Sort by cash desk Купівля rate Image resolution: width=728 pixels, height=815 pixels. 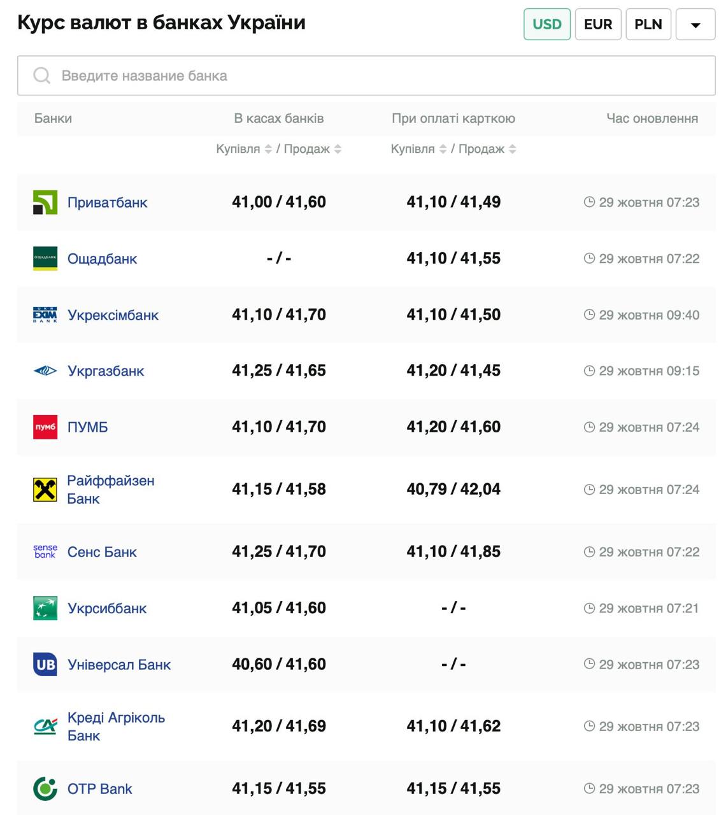[268, 149]
